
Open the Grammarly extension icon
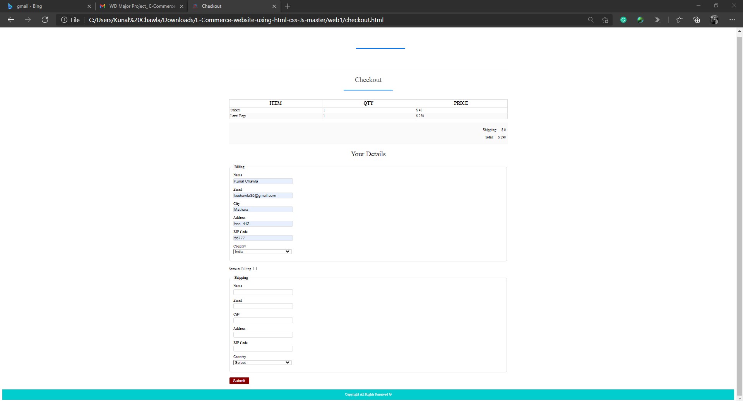623,20
